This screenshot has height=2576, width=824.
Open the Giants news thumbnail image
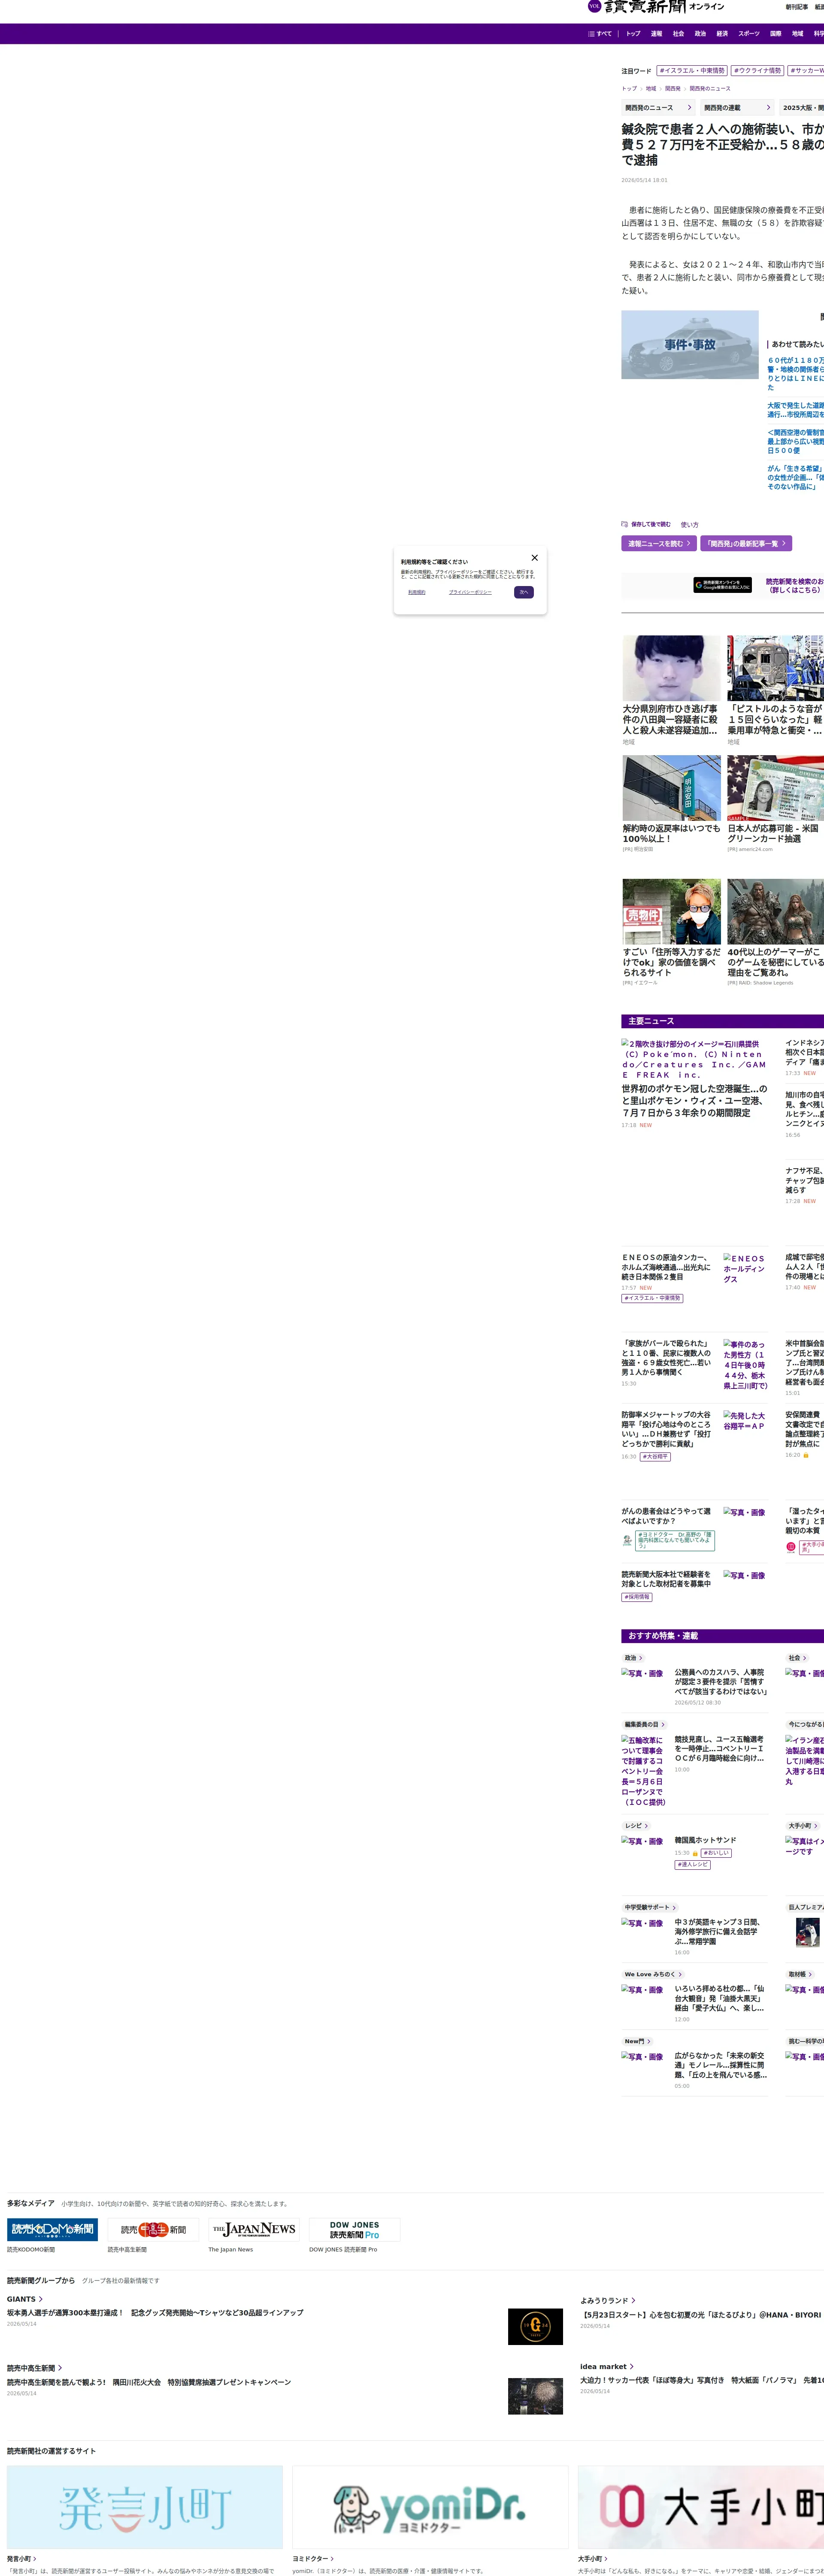point(535,2326)
